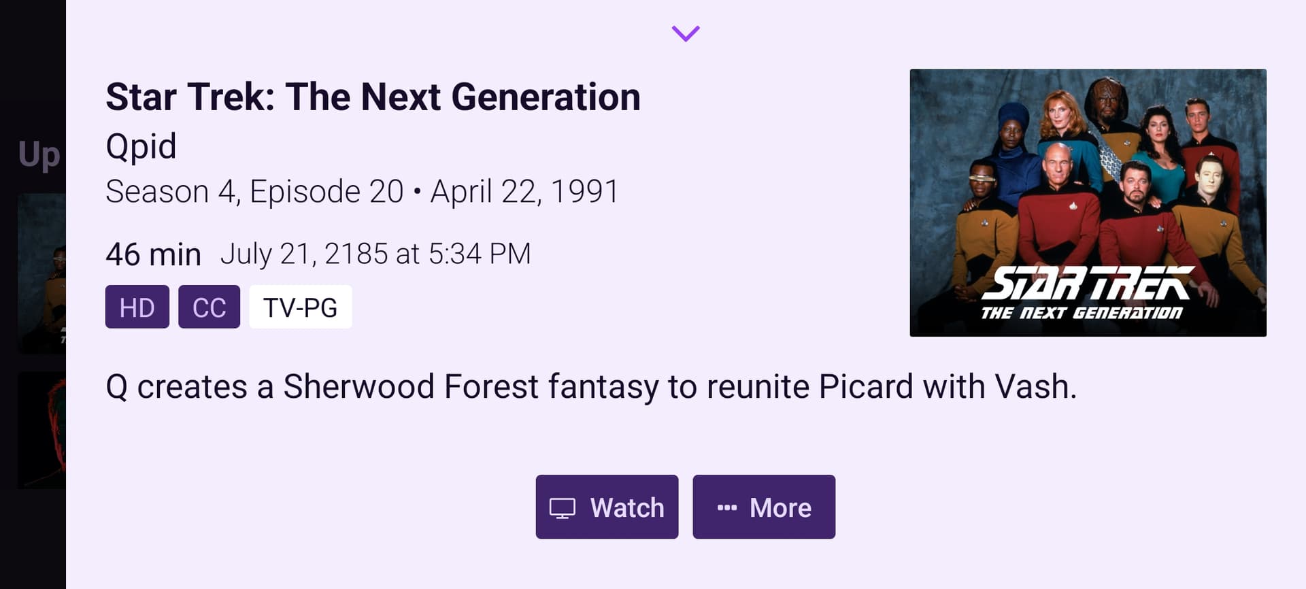The width and height of the screenshot is (1306, 589).
Task: Click the three-dots icon in More button
Action: pos(727,507)
